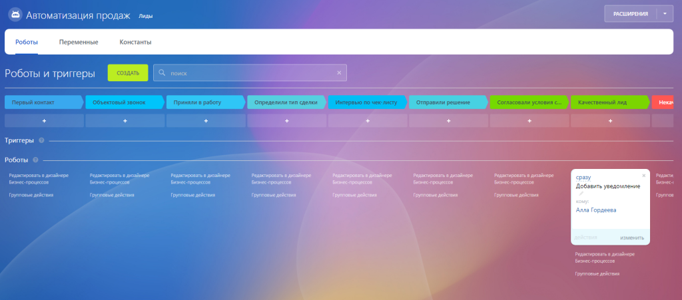Switch to the Переменные tab

tap(79, 42)
